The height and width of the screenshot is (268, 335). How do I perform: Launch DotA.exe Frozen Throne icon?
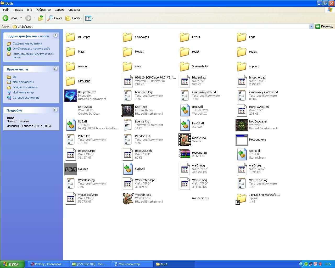click(128, 110)
